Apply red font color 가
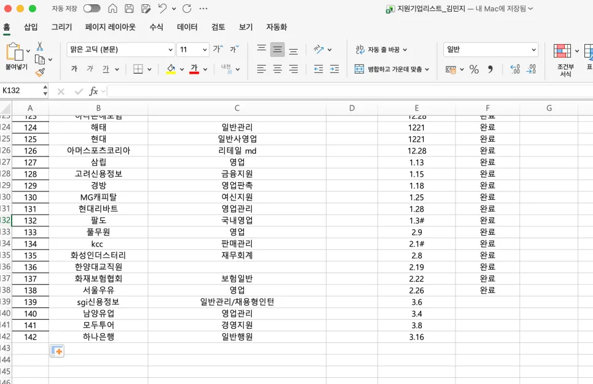The width and height of the screenshot is (593, 384). [194, 69]
